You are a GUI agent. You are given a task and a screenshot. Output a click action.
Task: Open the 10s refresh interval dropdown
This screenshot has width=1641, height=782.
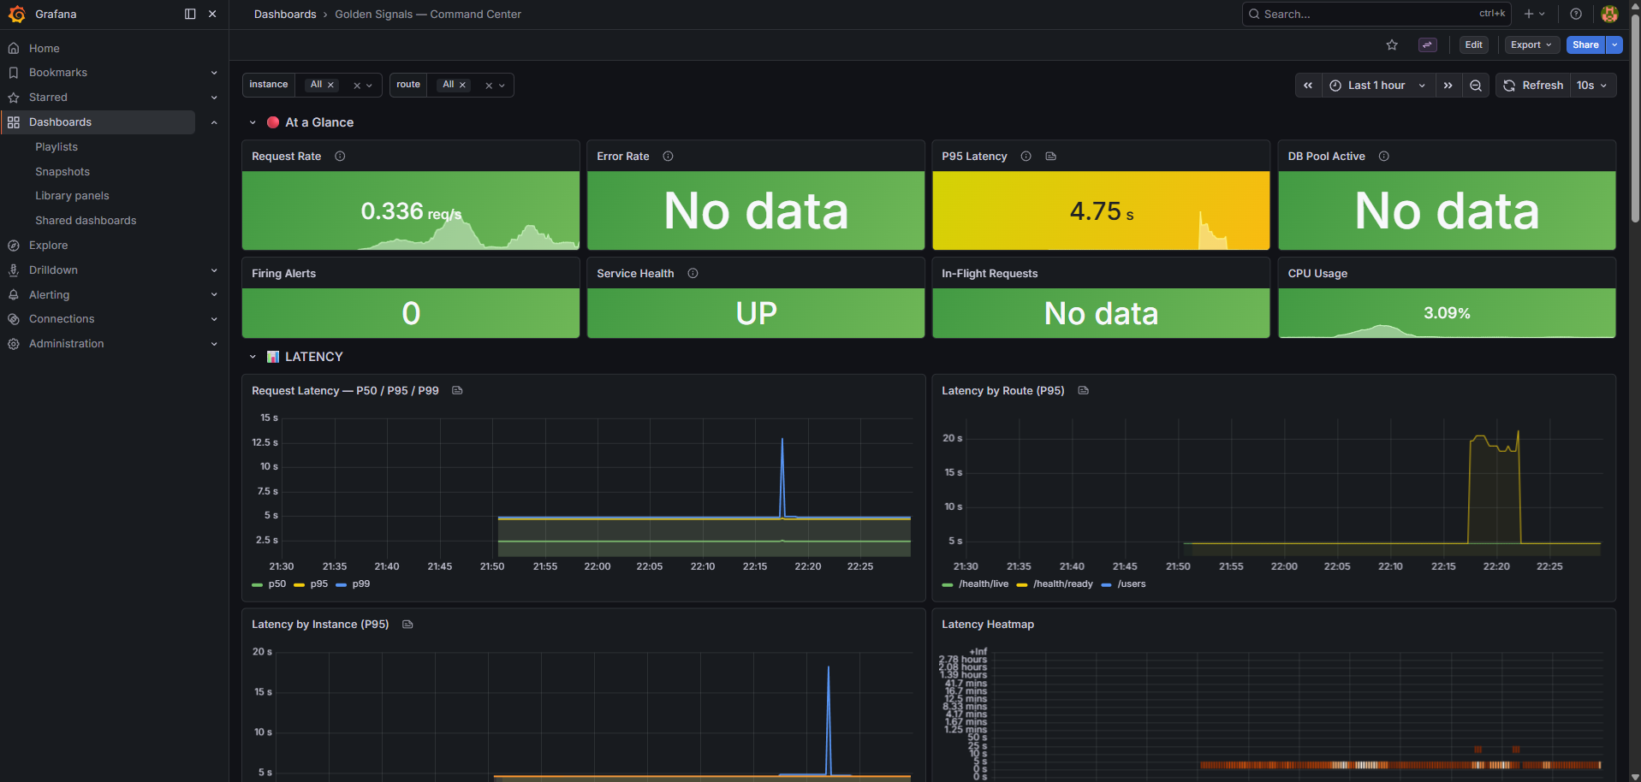[x=1592, y=86]
